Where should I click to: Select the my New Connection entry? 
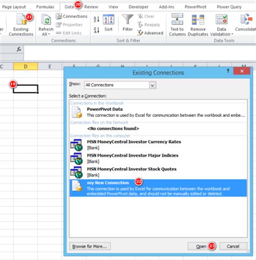pyautogui.click(x=158, y=188)
